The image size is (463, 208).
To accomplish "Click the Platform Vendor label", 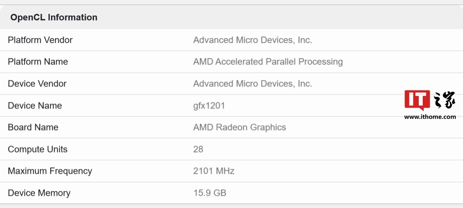I will [x=40, y=40].
